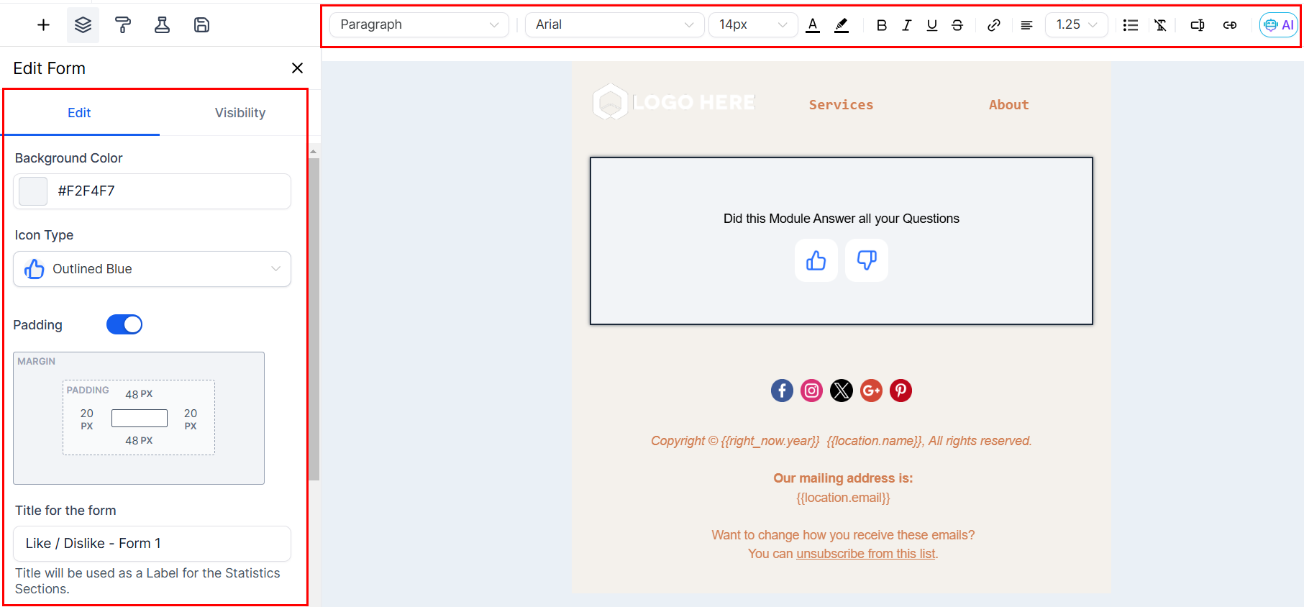Image resolution: width=1304 pixels, height=607 pixels.
Task: Click the save disk icon
Action: 201,25
